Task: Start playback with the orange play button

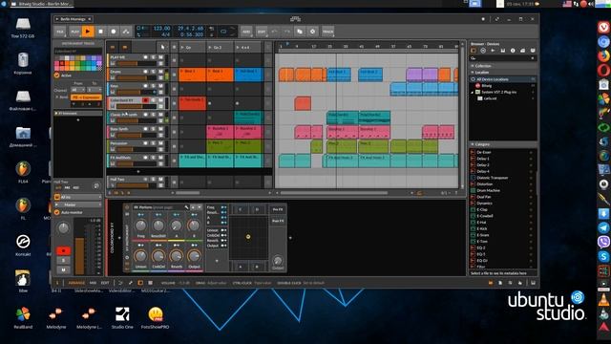Action: (88, 32)
